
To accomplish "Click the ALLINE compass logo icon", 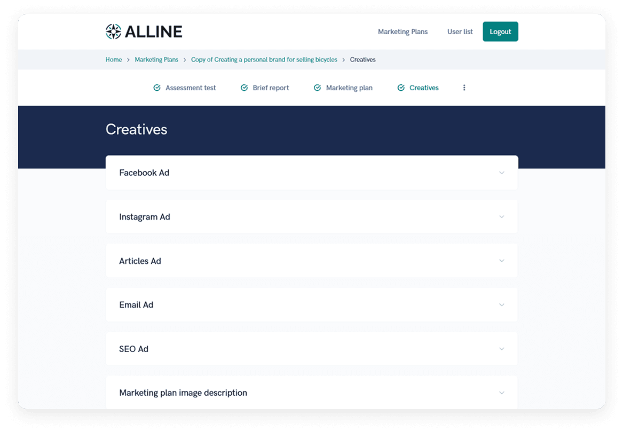I will (114, 32).
